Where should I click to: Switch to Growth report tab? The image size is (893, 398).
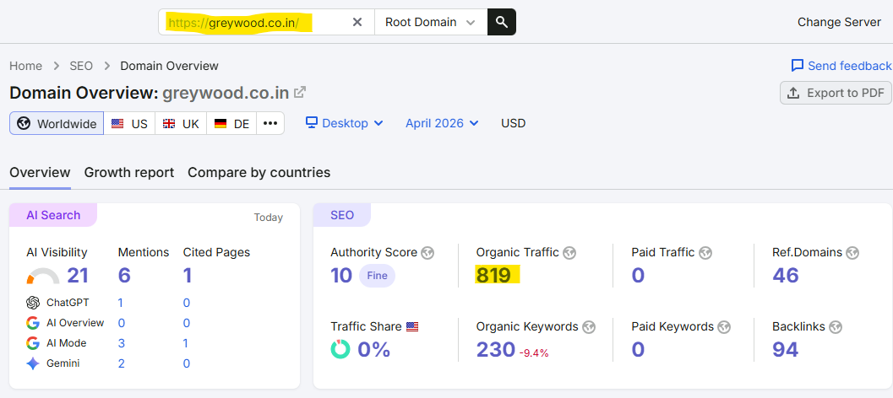point(129,172)
